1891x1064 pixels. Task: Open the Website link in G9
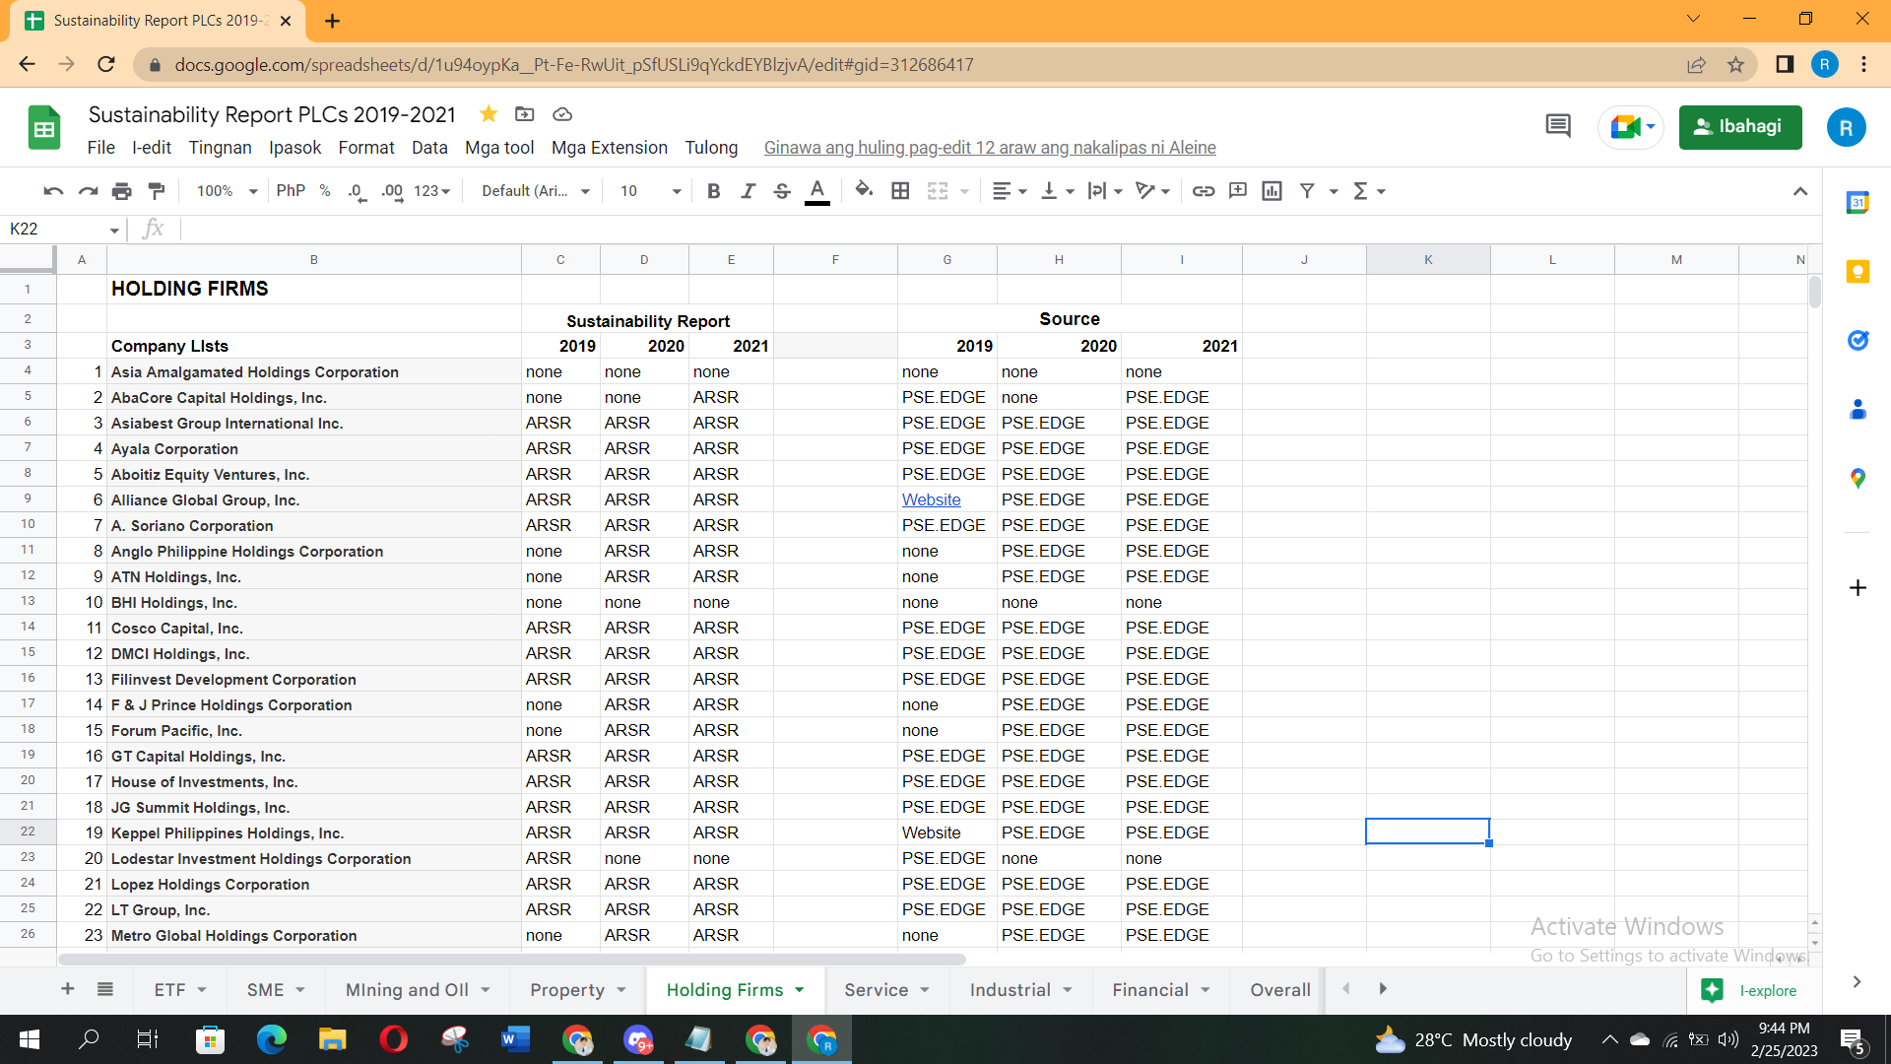point(931,500)
